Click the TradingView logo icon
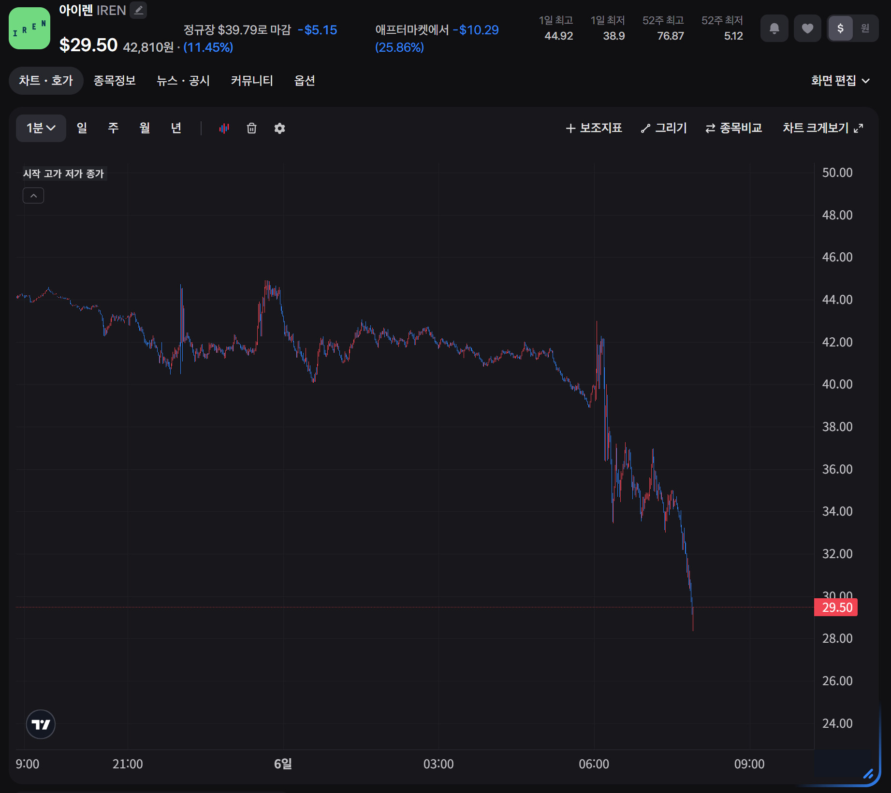The width and height of the screenshot is (891, 793). (x=41, y=724)
